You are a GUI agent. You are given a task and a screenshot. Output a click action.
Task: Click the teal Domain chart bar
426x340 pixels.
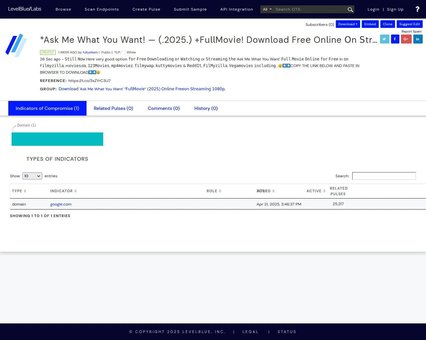coord(57,139)
